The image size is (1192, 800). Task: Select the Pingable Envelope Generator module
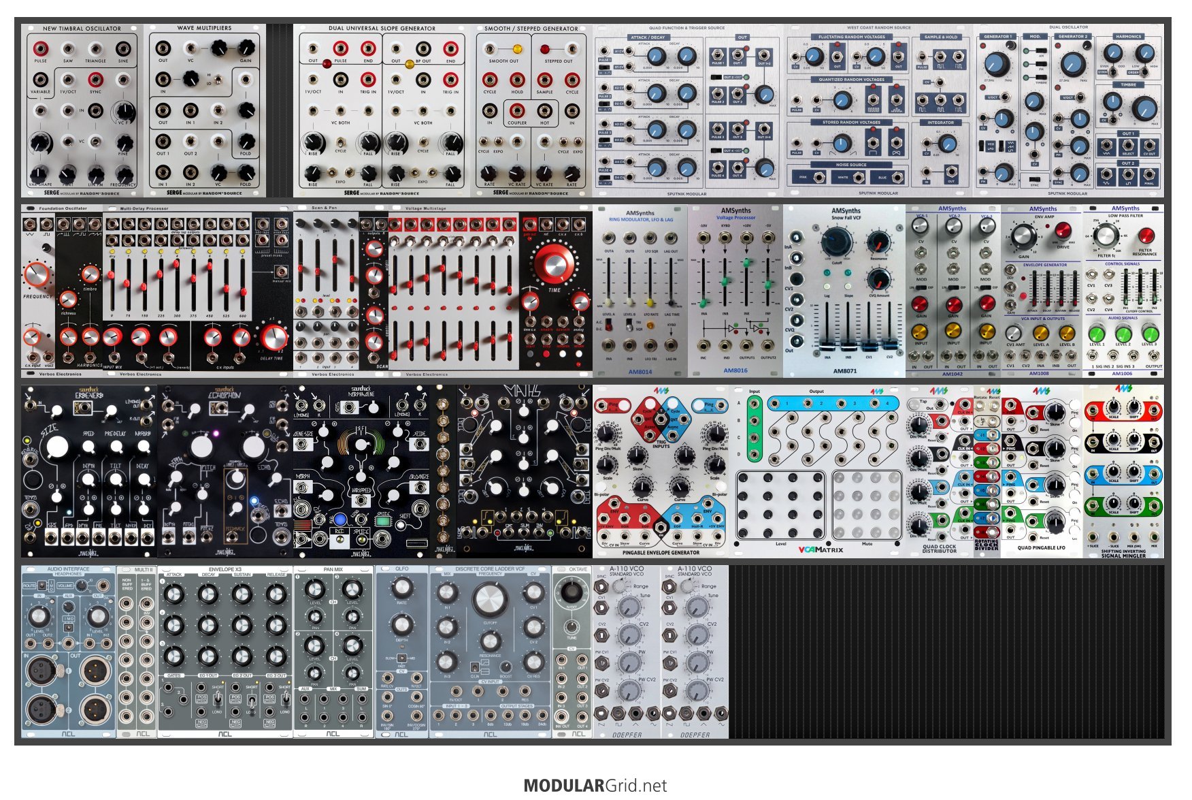point(661,471)
